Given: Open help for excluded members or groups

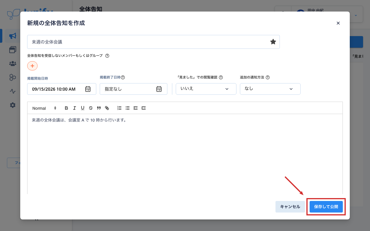Looking at the screenshot, I should click(107, 56).
